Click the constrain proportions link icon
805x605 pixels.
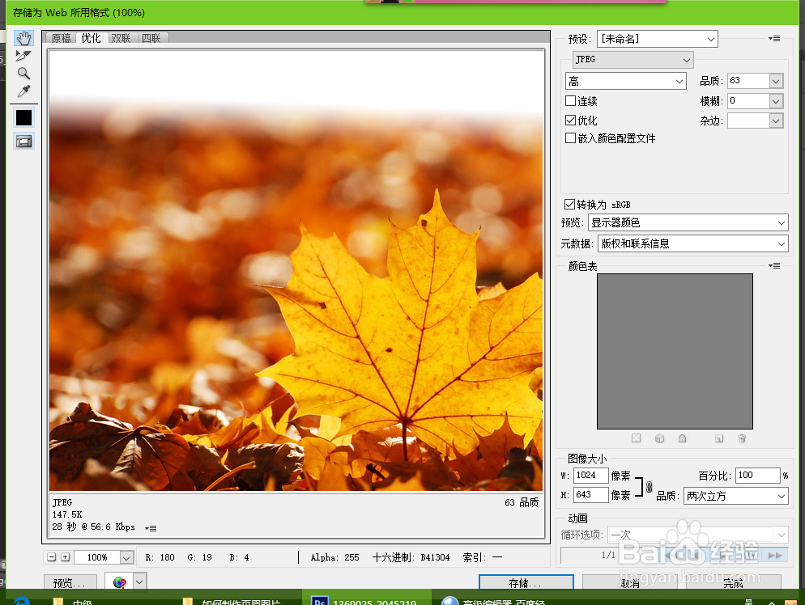(649, 487)
